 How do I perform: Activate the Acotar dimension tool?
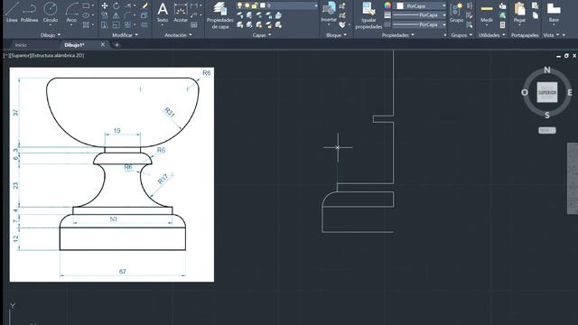[x=181, y=12]
